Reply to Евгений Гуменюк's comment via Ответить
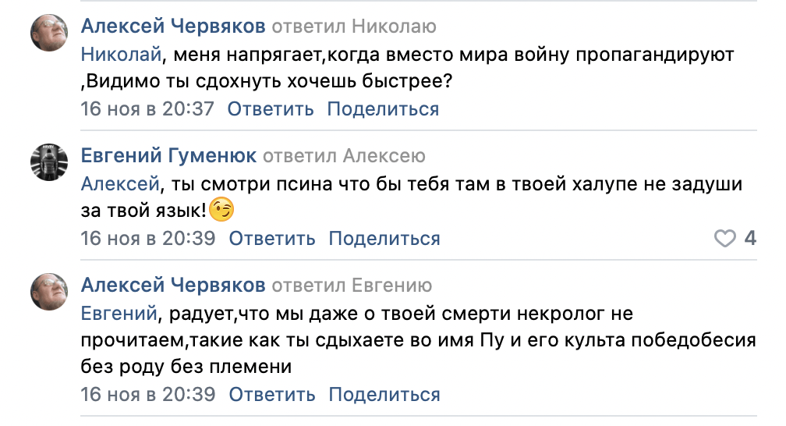 point(272,238)
